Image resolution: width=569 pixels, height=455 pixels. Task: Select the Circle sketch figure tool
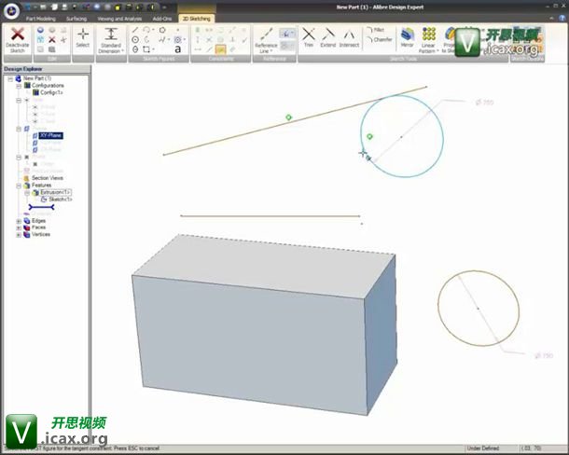(x=135, y=39)
